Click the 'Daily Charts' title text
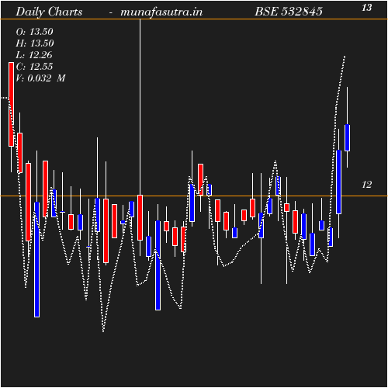This screenshot has height=388, width=388. [49, 12]
